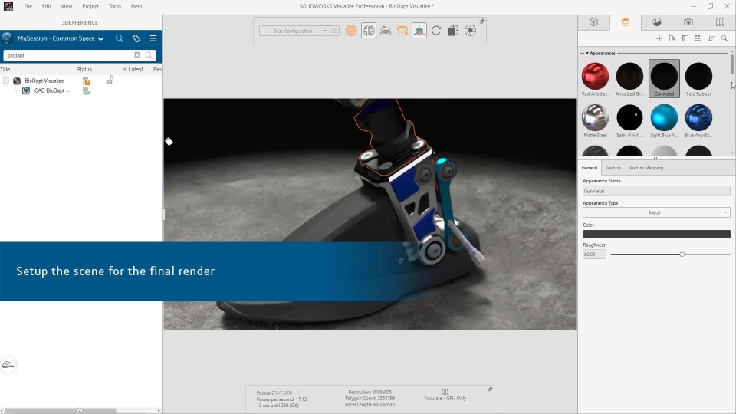Collapse the BioDapt Visualize tree node
Image resolution: width=736 pixels, height=414 pixels.
click(5, 80)
